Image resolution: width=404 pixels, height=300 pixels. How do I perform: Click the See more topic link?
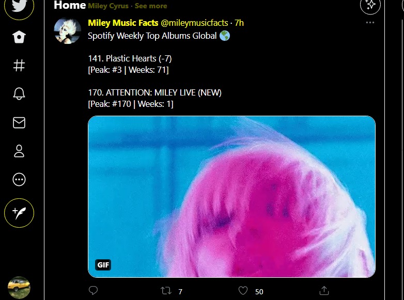click(151, 6)
